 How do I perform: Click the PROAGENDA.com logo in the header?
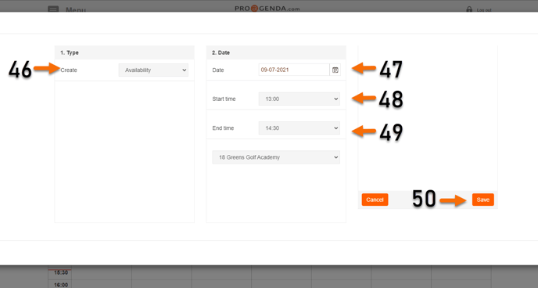[267, 9]
